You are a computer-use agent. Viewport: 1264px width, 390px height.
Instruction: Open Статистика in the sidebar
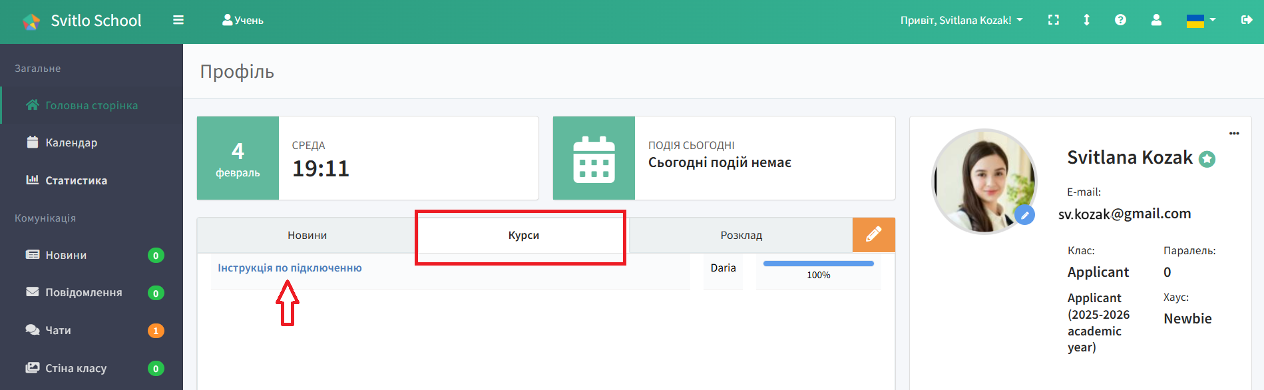tap(76, 180)
